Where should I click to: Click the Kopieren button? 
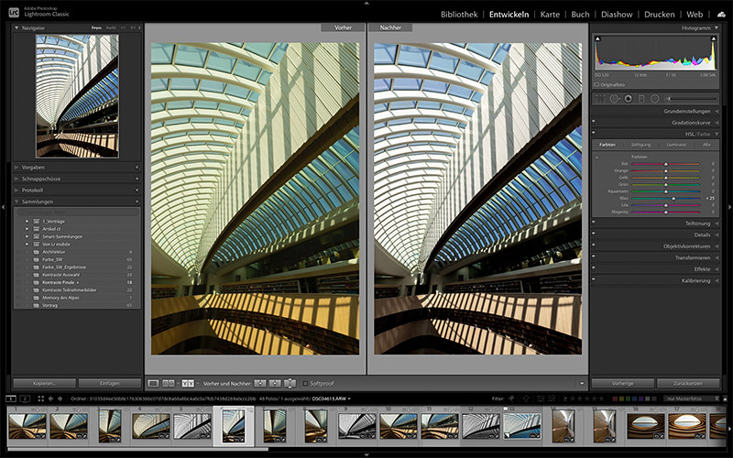coord(43,383)
